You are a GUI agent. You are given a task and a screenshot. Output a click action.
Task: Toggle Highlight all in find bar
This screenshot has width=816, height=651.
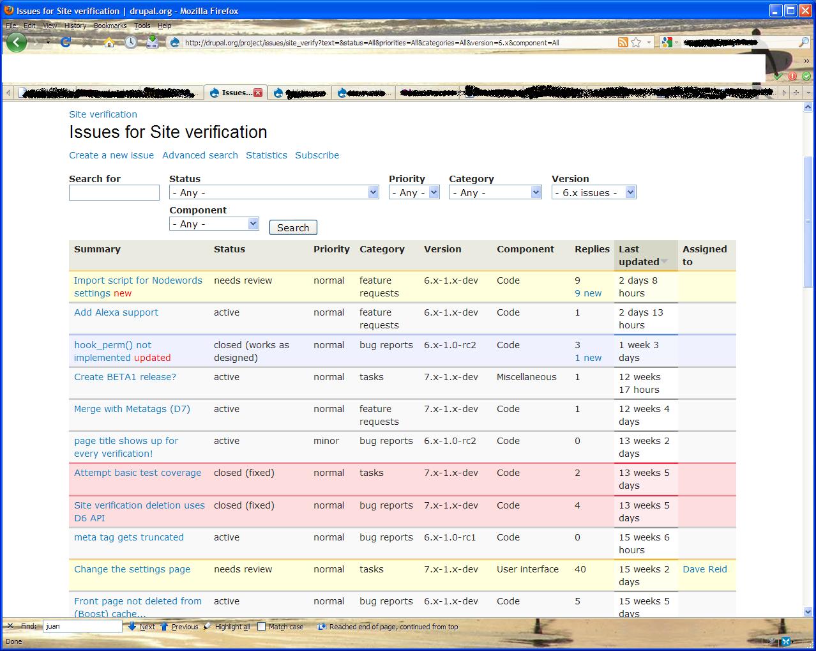[x=227, y=627]
